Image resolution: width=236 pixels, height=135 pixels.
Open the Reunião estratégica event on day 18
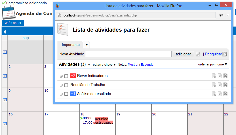pos(104,121)
